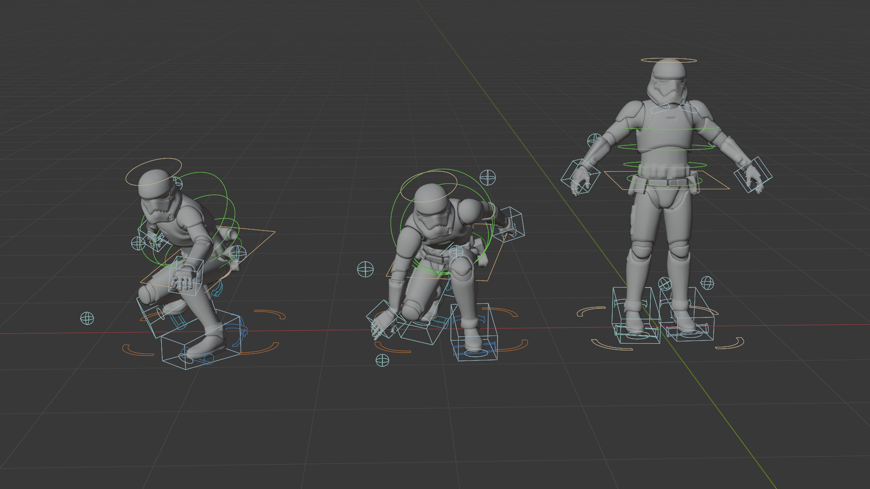The image size is (870, 489).
Task: Click the sphere control below middle trooper's grounded hand
Action: pyautogui.click(x=382, y=360)
